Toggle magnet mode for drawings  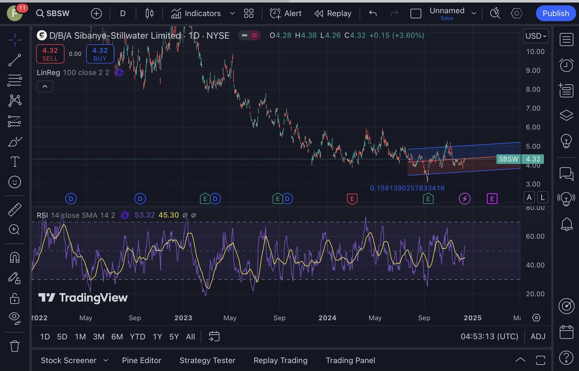pos(15,257)
